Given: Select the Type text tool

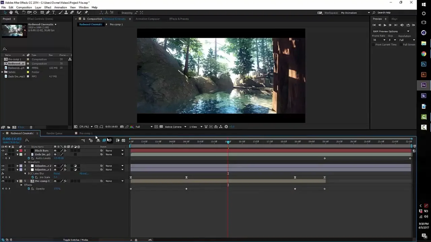Looking at the screenshot, I should (x=53, y=12).
